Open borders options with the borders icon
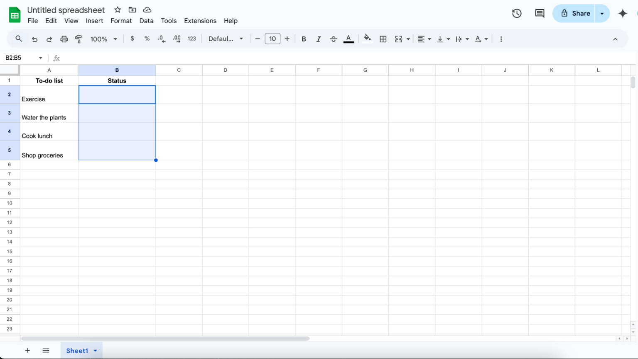Viewport: 638px width, 359px height. pyautogui.click(x=383, y=39)
